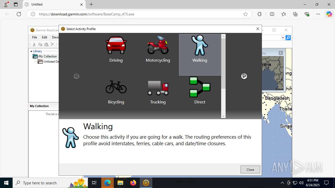
Task: Select the Walking activity profile
Action: click(x=200, y=55)
